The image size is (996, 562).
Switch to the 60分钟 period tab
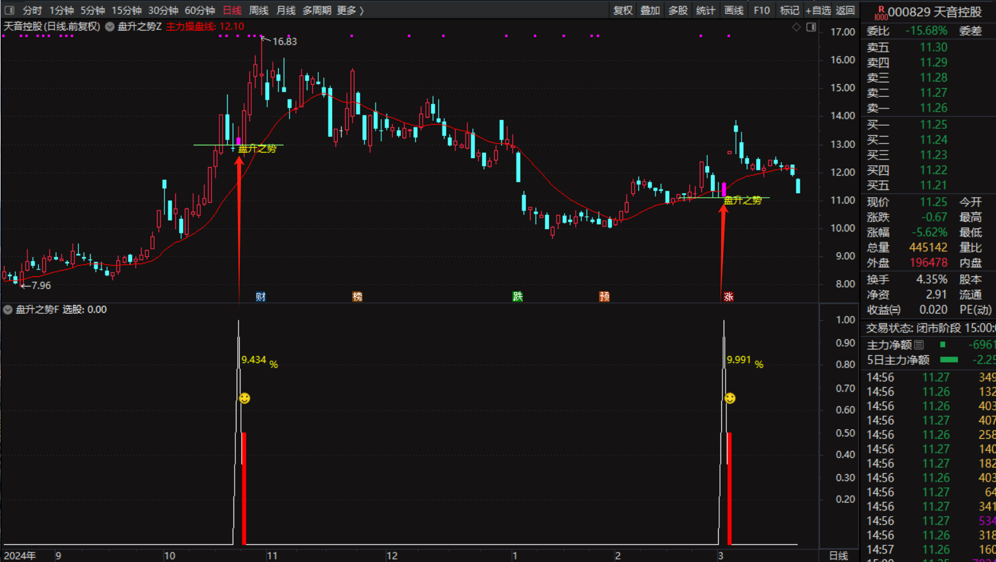point(200,10)
